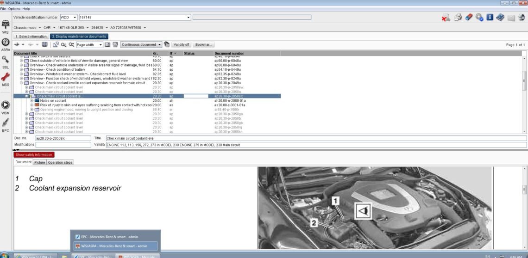528x258 pixels.
Task: Open the vehicle identification number dropdown arrow
Action: pos(189,17)
